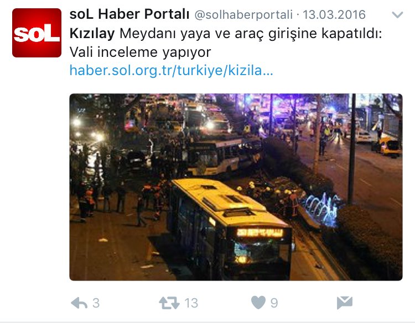Open the attached night street photo

coord(236,187)
